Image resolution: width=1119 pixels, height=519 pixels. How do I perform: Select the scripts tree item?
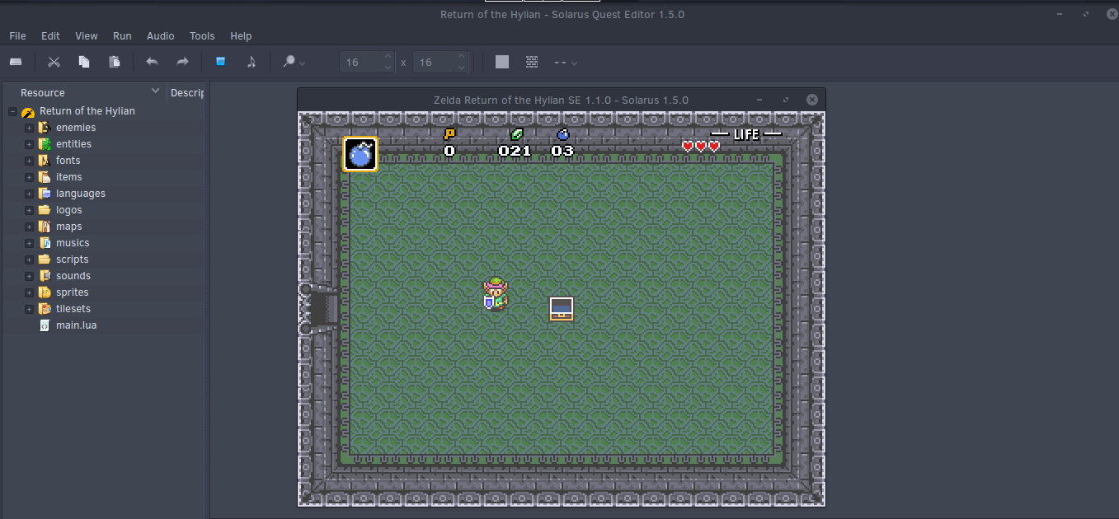[x=73, y=259]
